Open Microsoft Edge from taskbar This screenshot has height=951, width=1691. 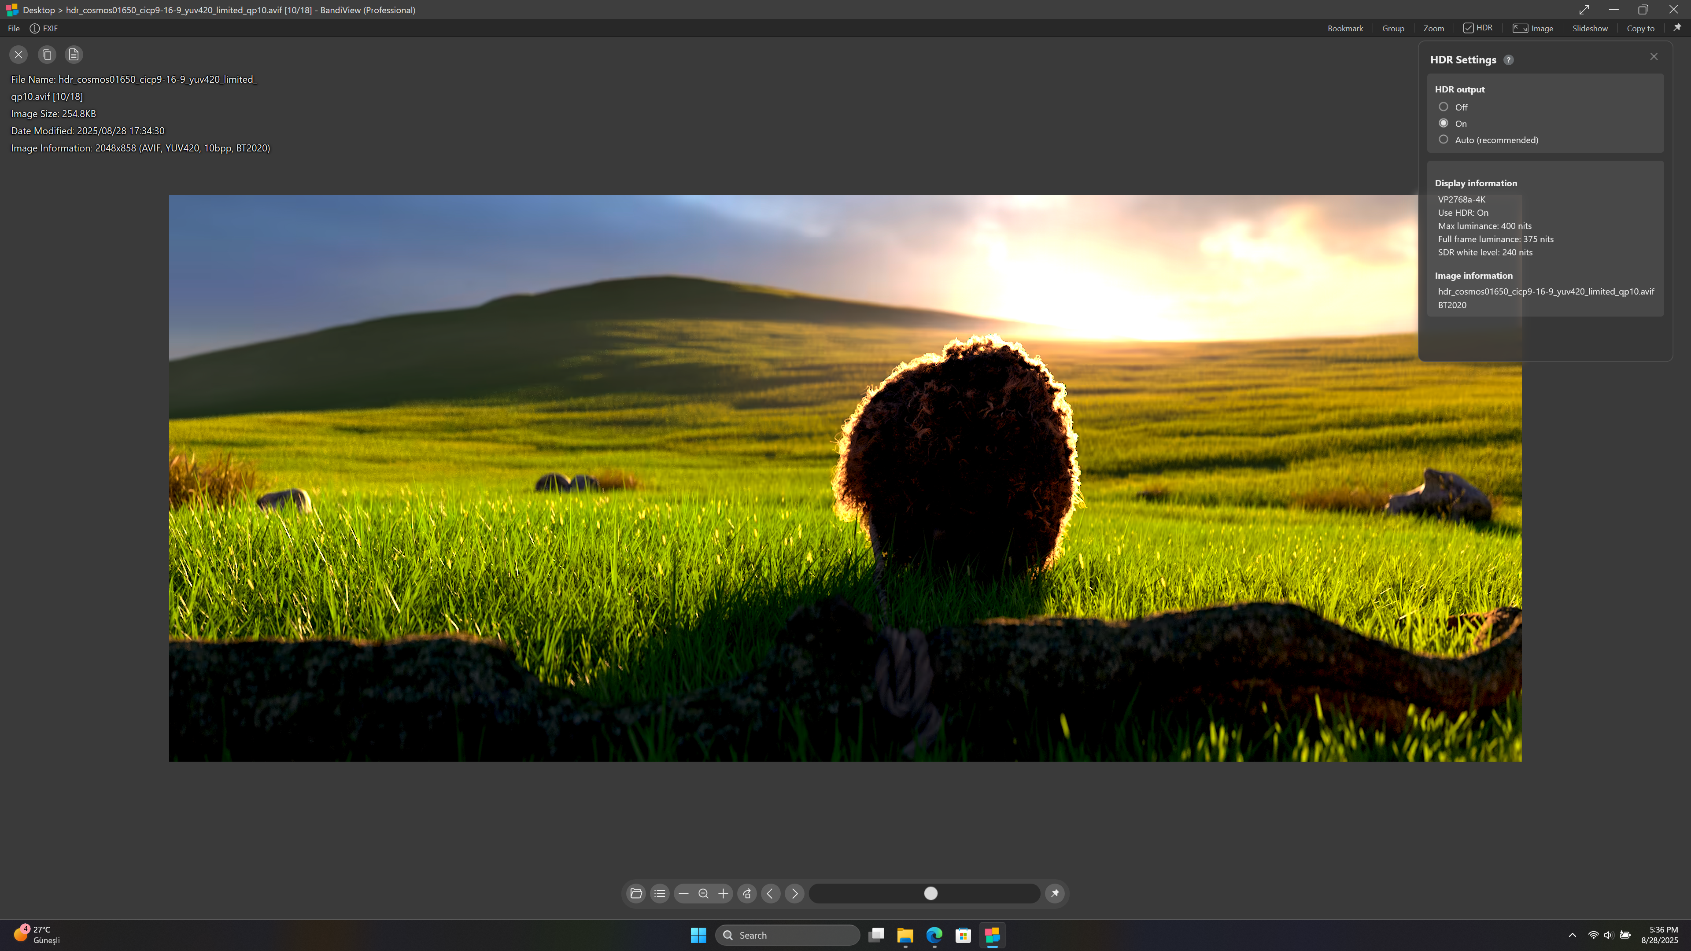tap(934, 935)
